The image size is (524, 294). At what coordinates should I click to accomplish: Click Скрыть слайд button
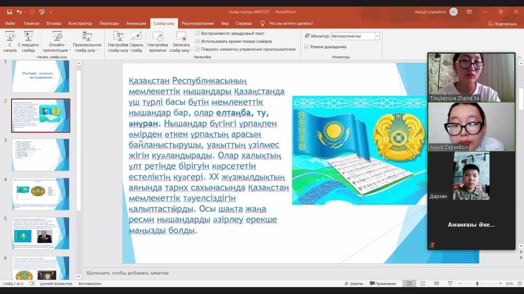pyautogui.click(x=136, y=42)
